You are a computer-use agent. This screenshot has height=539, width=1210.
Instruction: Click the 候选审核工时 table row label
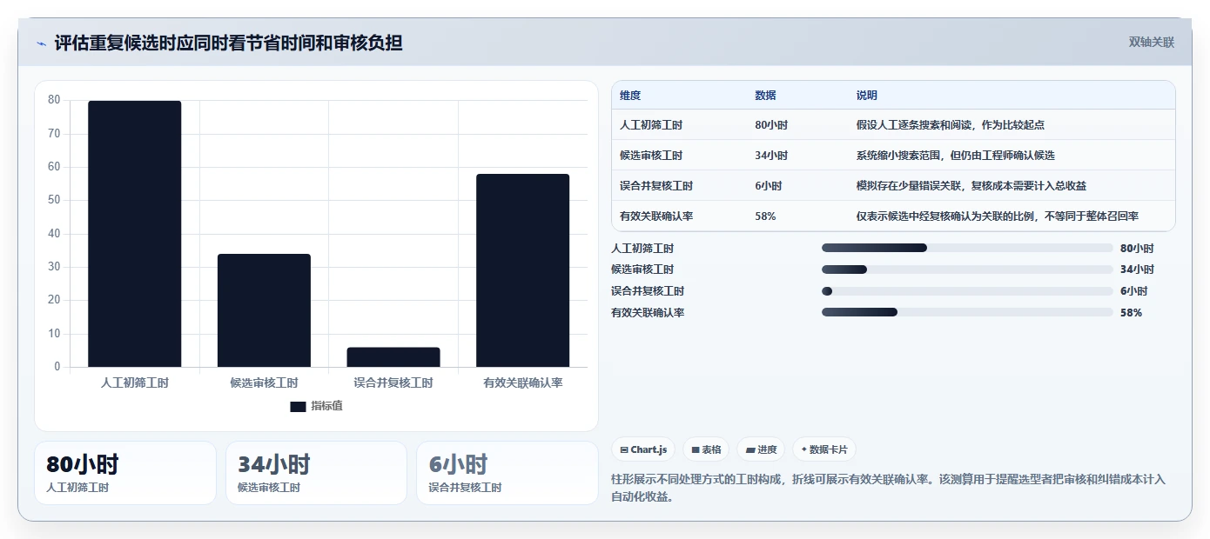pyautogui.click(x=651, y=156)
